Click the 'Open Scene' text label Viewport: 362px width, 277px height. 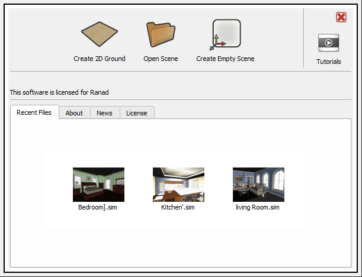[x=161, y=59]
